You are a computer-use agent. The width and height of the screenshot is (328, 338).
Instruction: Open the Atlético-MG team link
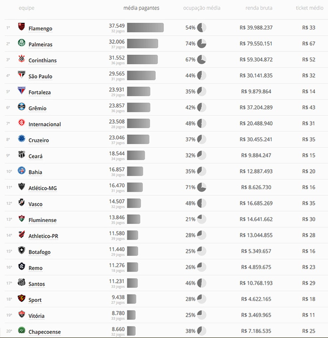point(43,188)
